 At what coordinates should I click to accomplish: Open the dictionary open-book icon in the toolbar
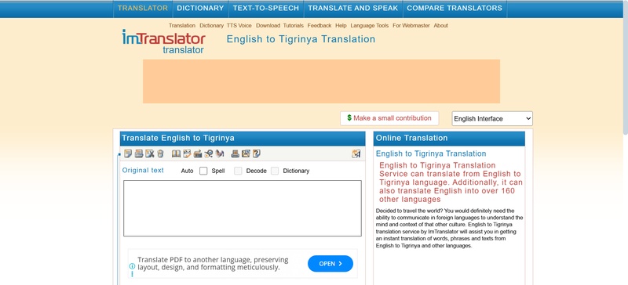point(176,153)
